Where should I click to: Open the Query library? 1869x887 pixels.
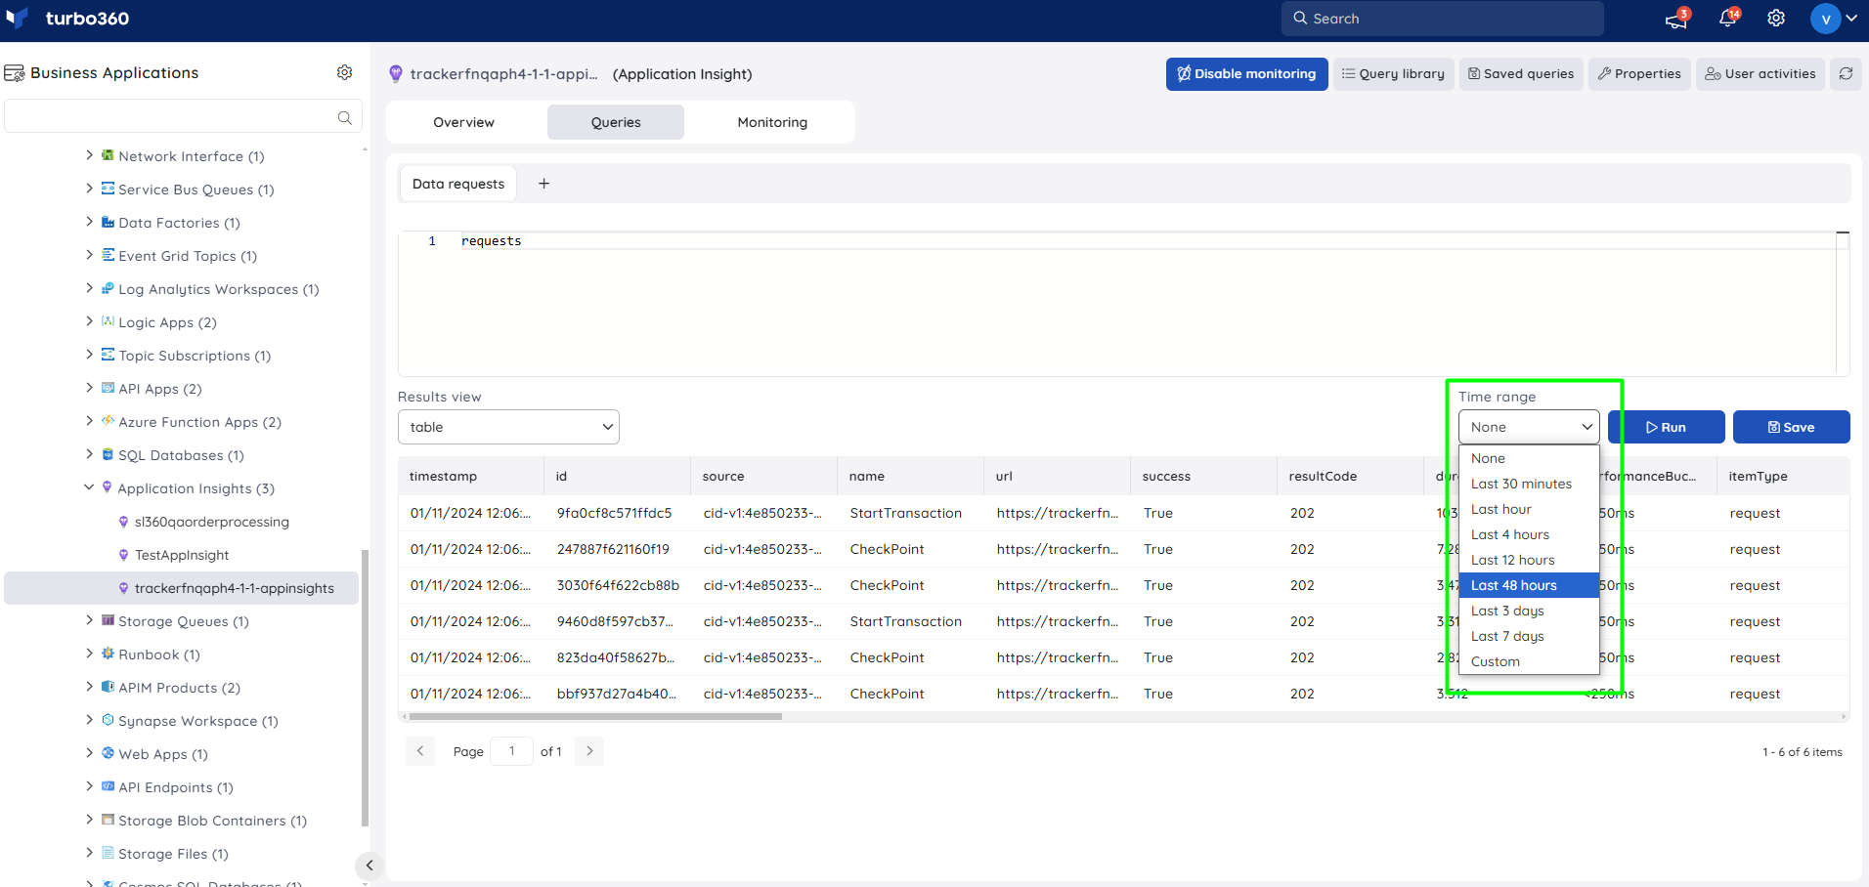click(x=1393, y=73)
